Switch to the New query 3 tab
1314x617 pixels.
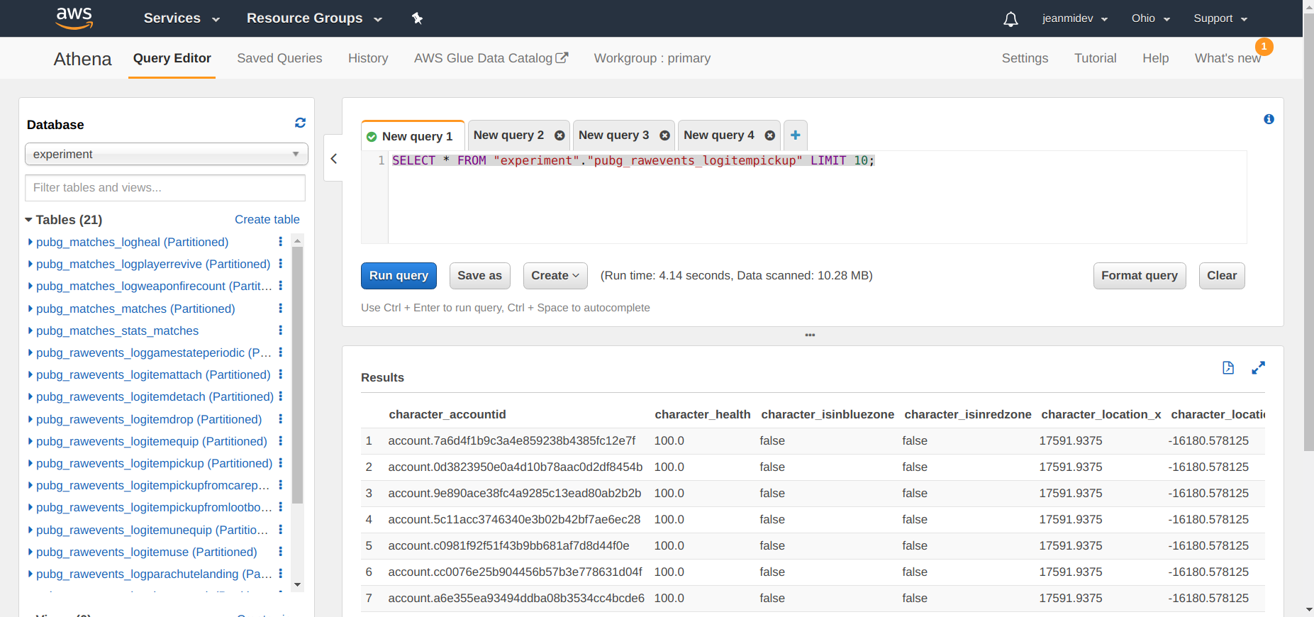tap(613, 135)
